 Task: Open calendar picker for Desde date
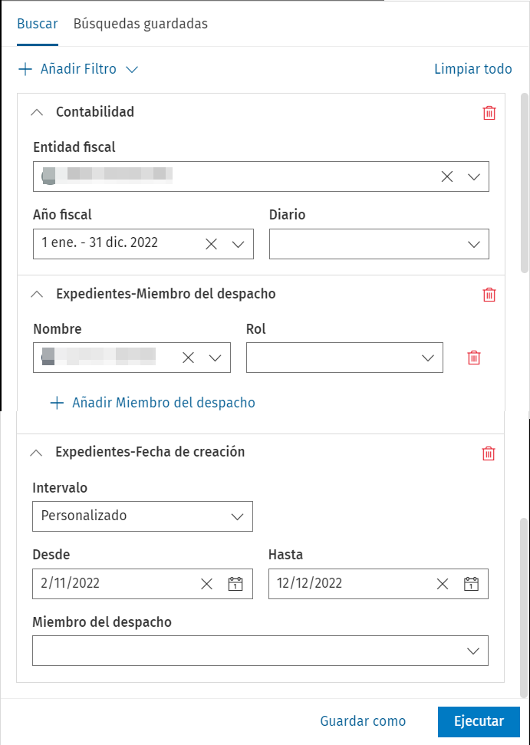tap(235, 584)
